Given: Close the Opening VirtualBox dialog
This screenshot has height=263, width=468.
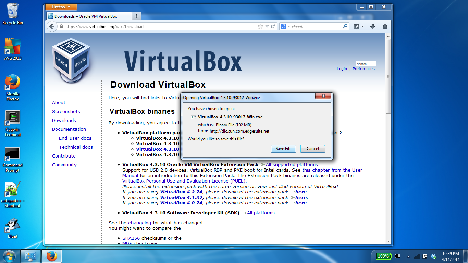Looking at the screenshot, I should coord(323,97).
